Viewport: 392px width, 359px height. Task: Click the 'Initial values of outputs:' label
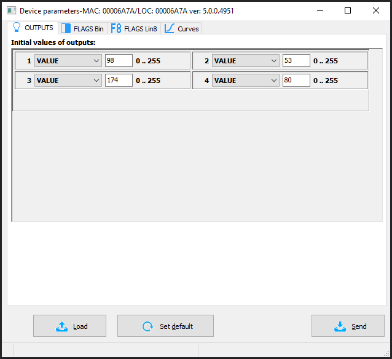pyautogui.click(x=53, y=42)
